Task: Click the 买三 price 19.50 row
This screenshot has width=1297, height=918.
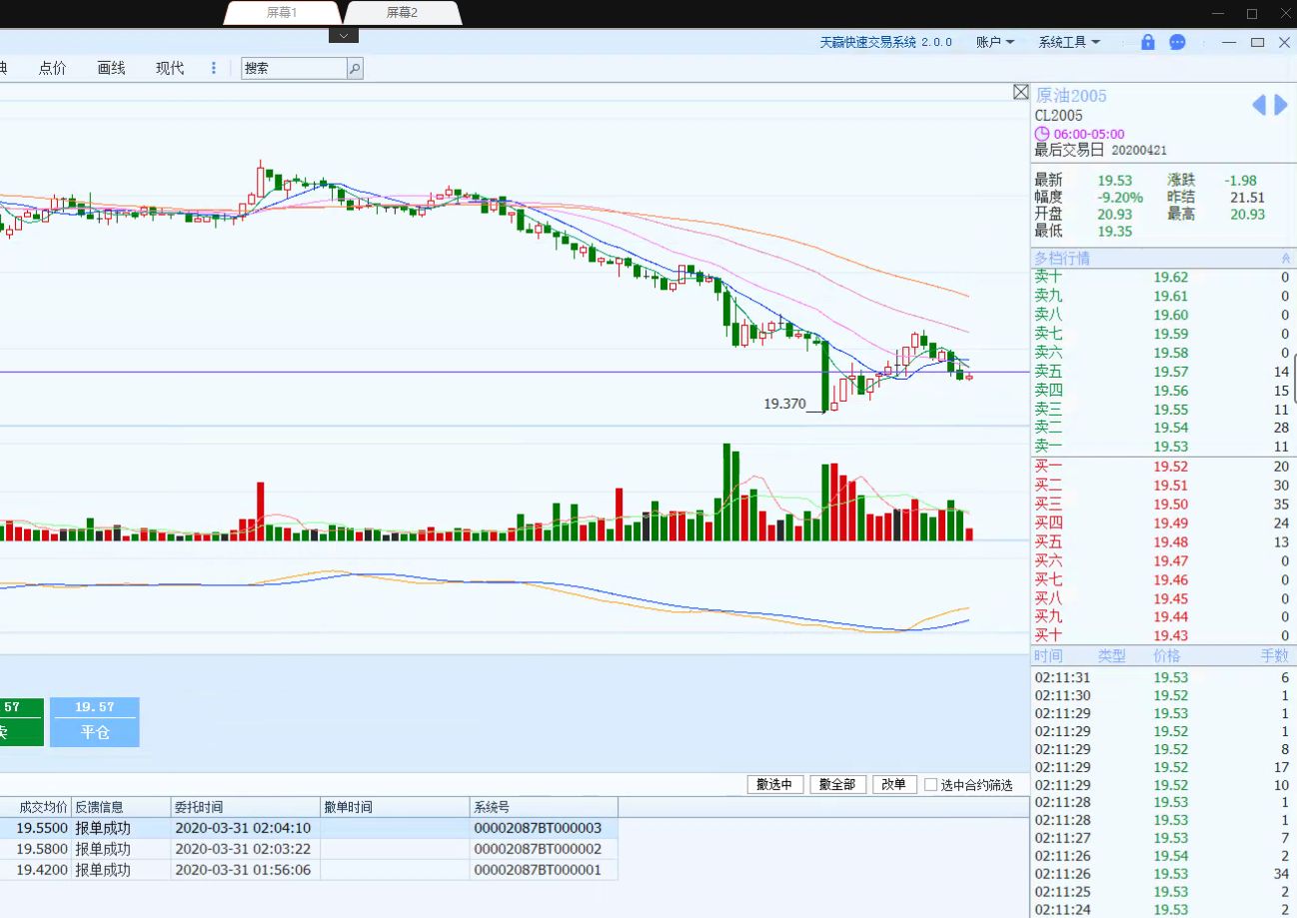Action: pyautogui.click(x=1163, y=504)
